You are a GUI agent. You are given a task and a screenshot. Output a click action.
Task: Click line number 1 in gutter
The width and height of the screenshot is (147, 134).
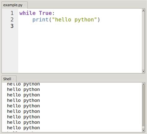click(12, 13)
